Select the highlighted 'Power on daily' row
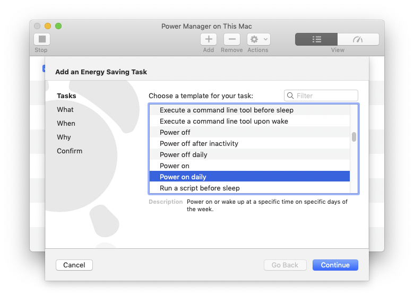The image size is (414, 295). 249,177
